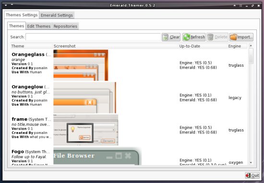Click the folder icon on Import button
Image resolution: width=264 pixels, height=183 pixels.
coord(233,37)
